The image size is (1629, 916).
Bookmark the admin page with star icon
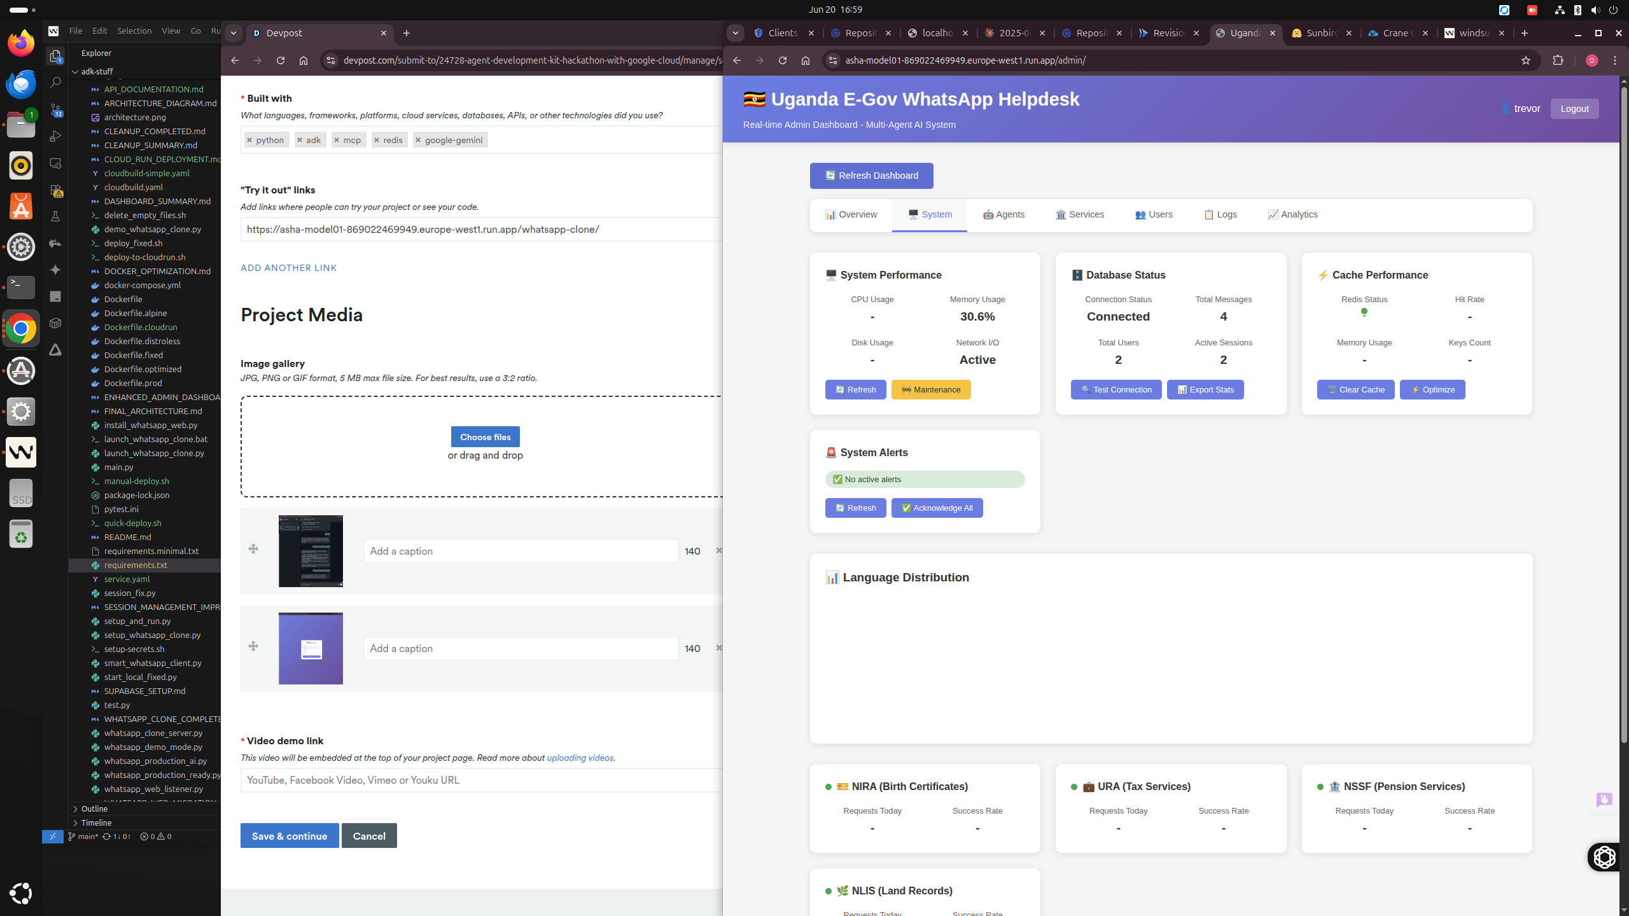(x=1525, y=60)
